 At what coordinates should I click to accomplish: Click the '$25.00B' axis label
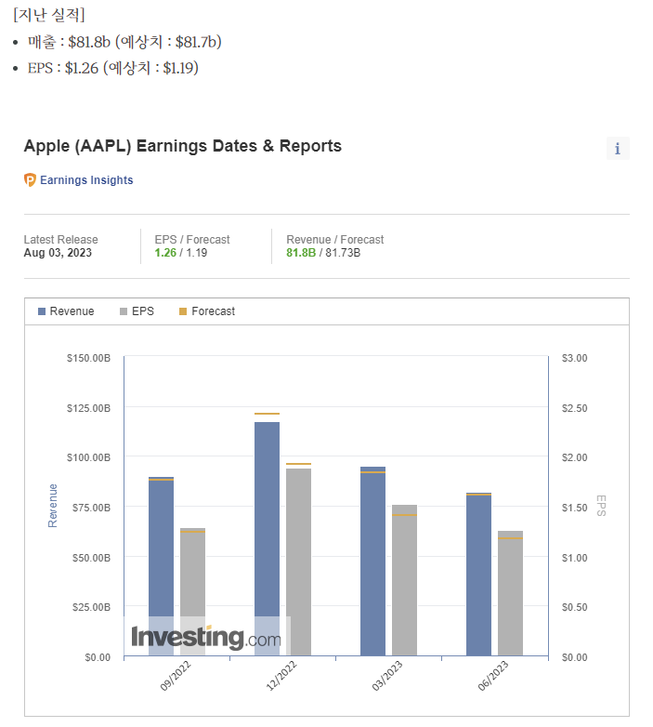(x=91, y=607)
